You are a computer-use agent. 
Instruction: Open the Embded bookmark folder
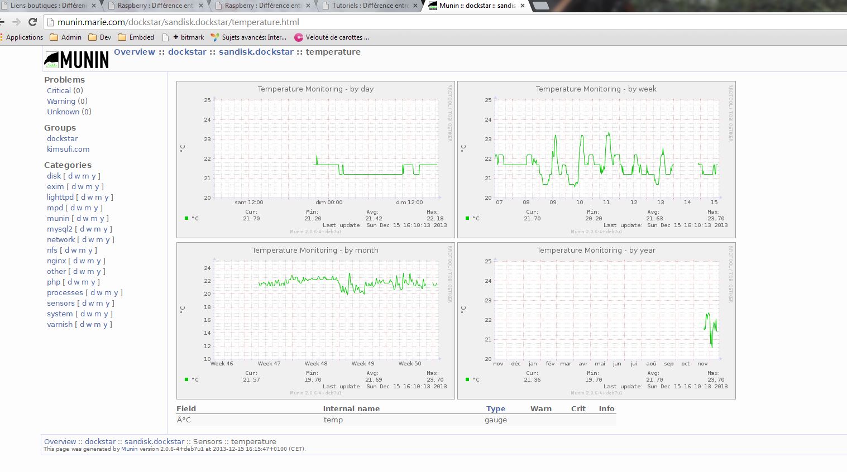click(136, 37)
